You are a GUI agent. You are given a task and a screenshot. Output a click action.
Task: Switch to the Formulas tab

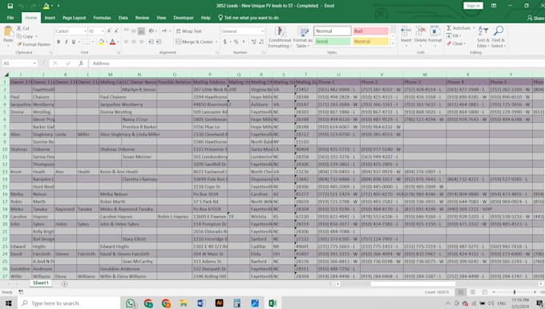click(102, 18)
